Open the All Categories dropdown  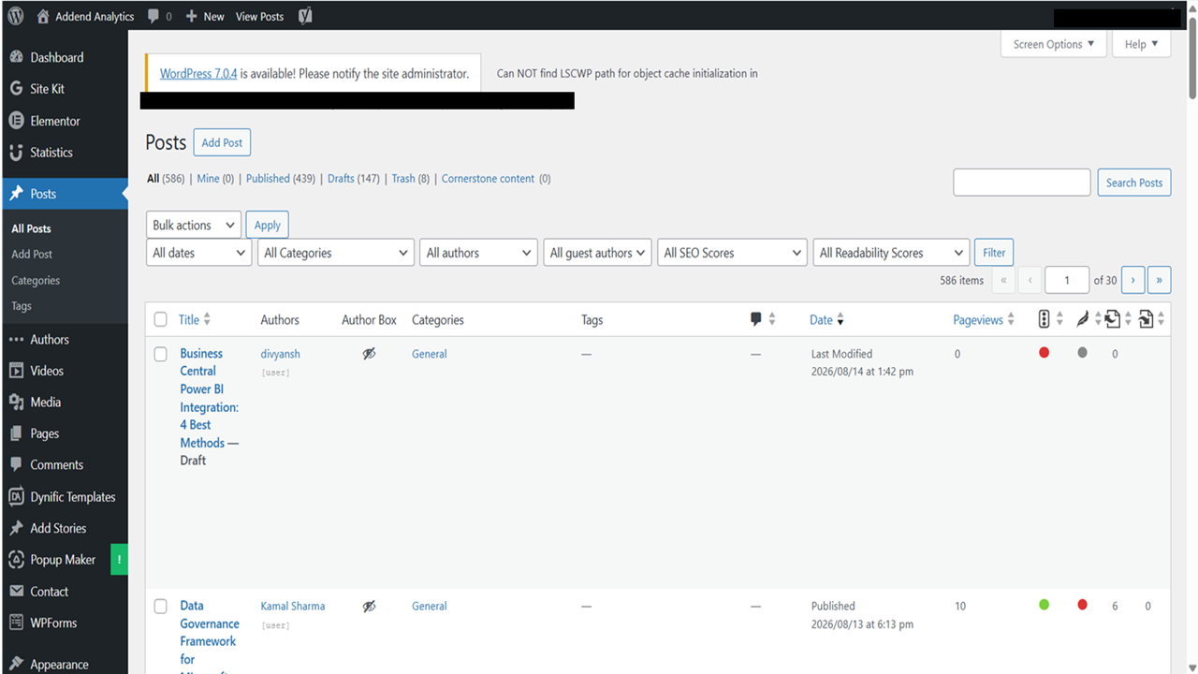click(336, 253)
